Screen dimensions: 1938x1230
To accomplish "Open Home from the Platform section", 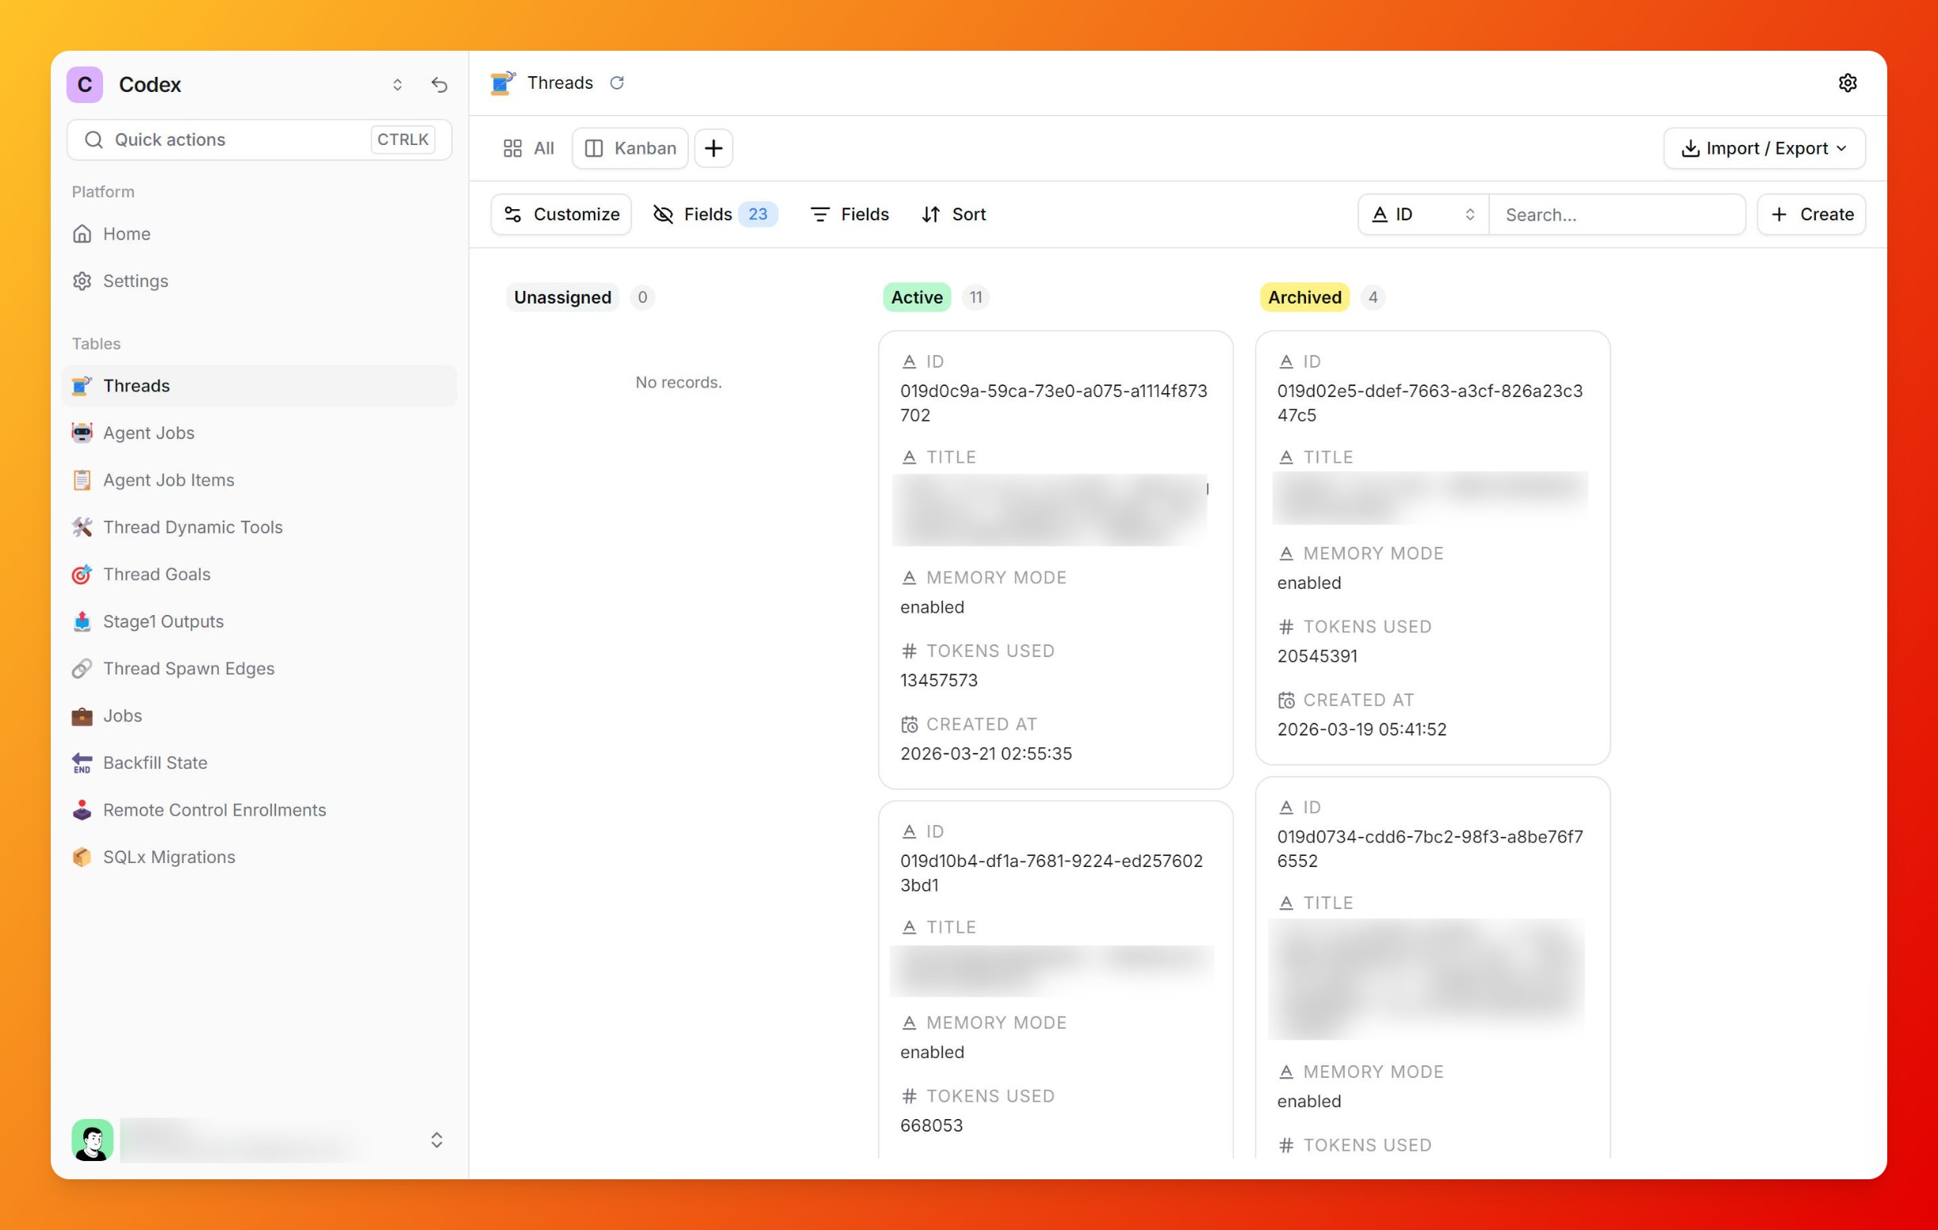I will coord(259,234).
